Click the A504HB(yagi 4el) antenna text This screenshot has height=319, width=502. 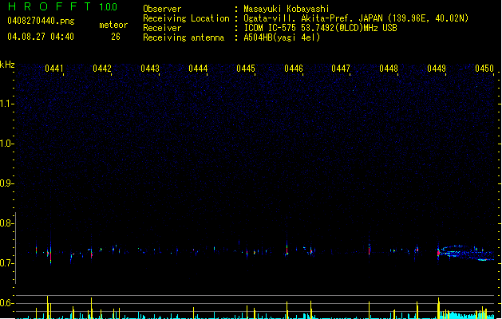coord(282,37)
